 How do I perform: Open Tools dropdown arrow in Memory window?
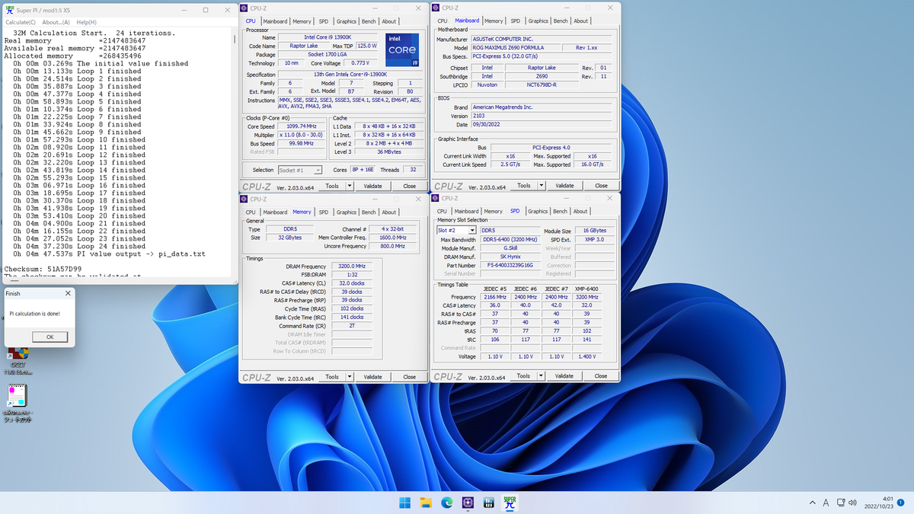[350, 377]
